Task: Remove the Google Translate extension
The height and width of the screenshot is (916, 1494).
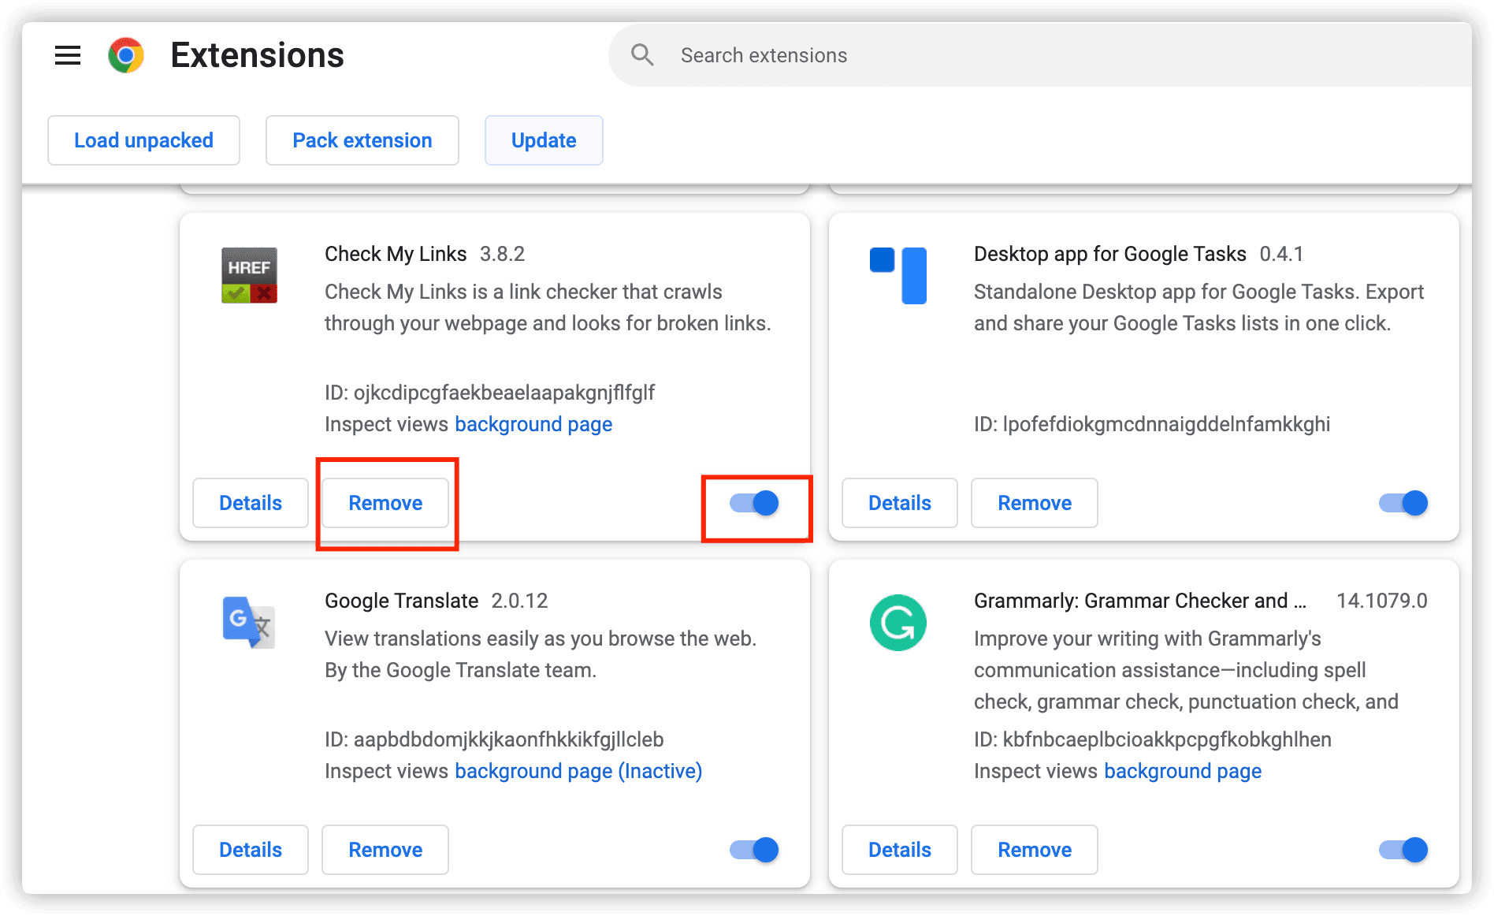Action: pos(385,850)
